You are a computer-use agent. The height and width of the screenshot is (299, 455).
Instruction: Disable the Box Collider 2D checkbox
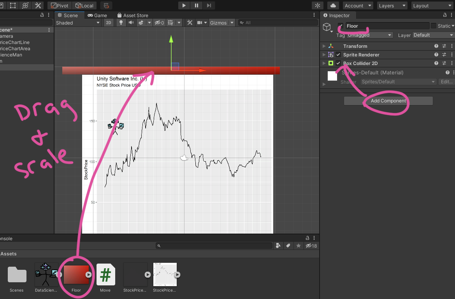(338, 63)
